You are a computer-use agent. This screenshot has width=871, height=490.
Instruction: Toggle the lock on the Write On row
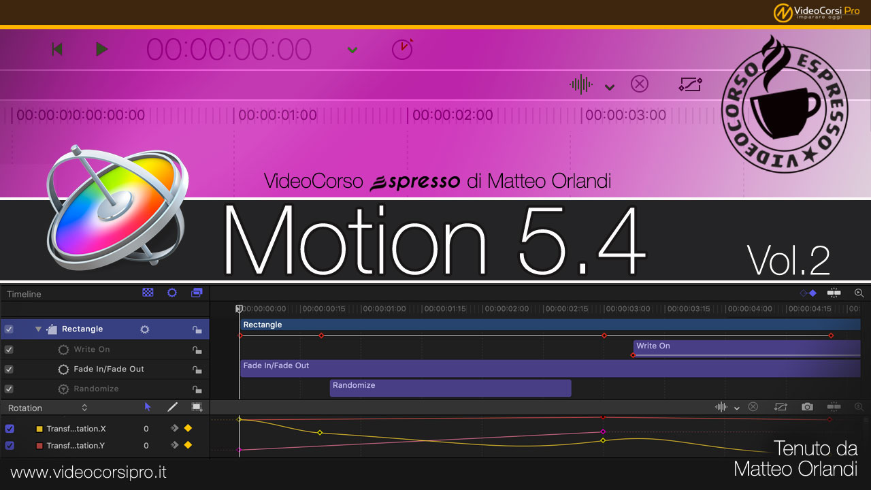197,350
